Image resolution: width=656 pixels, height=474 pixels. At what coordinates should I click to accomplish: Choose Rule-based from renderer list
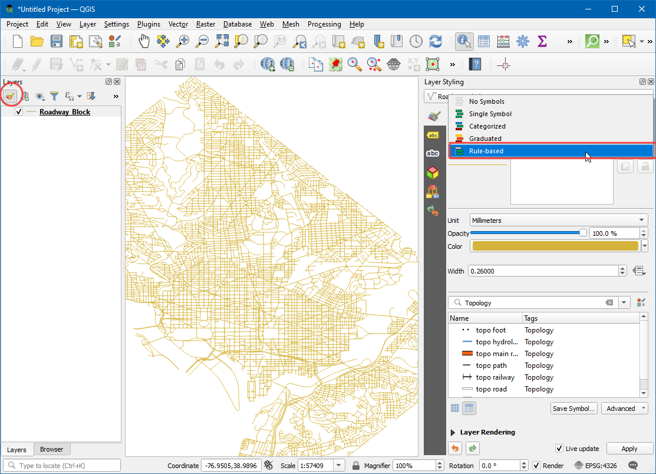[x=486, y=151]
